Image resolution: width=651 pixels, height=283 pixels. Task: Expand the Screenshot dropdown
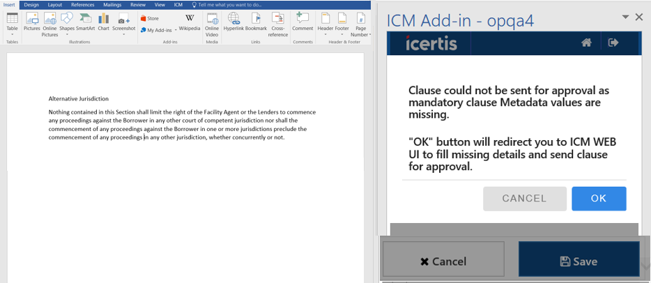point(124,35)
